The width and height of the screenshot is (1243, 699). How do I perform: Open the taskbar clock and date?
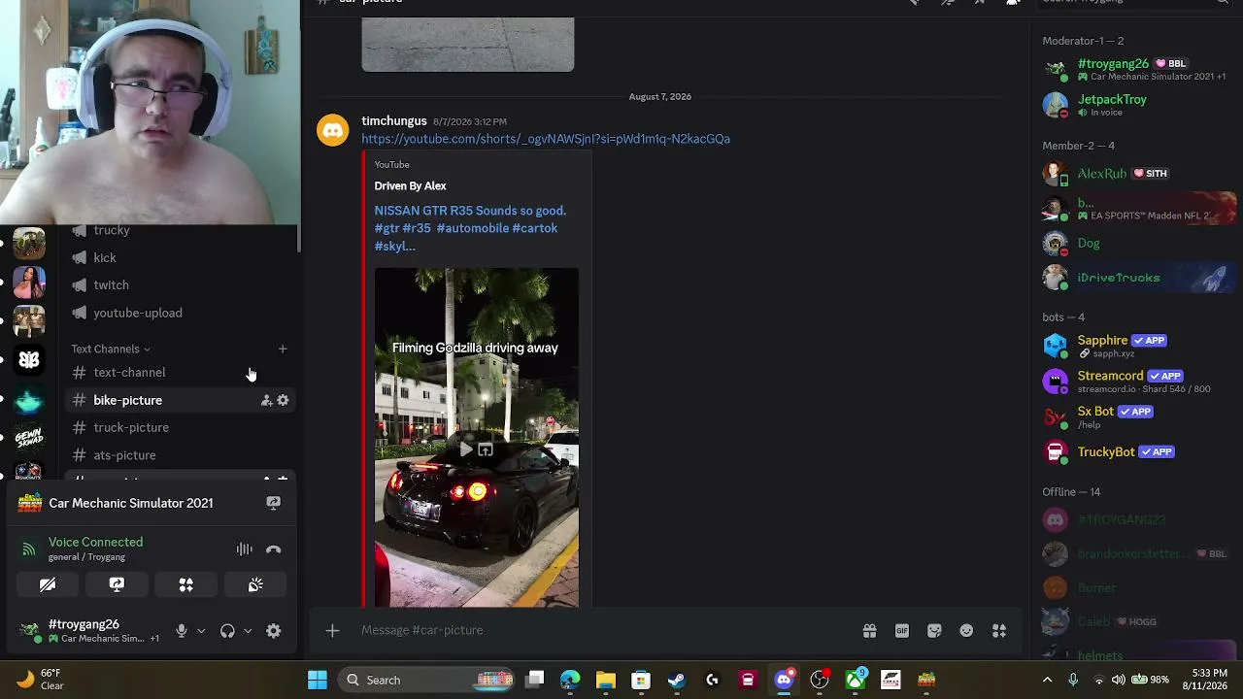pyautogui.click(x=1210, y=680)
